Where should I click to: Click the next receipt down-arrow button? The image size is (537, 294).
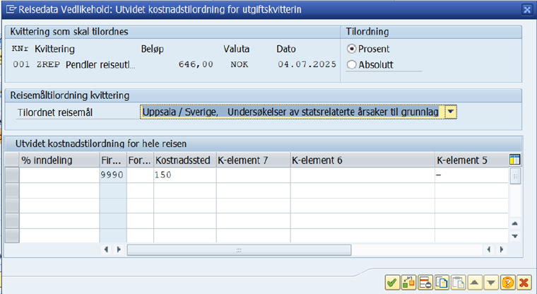tap(491, 283)
